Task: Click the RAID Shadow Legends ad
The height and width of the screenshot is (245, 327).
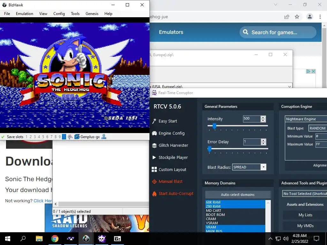Action: coord(97,223)
